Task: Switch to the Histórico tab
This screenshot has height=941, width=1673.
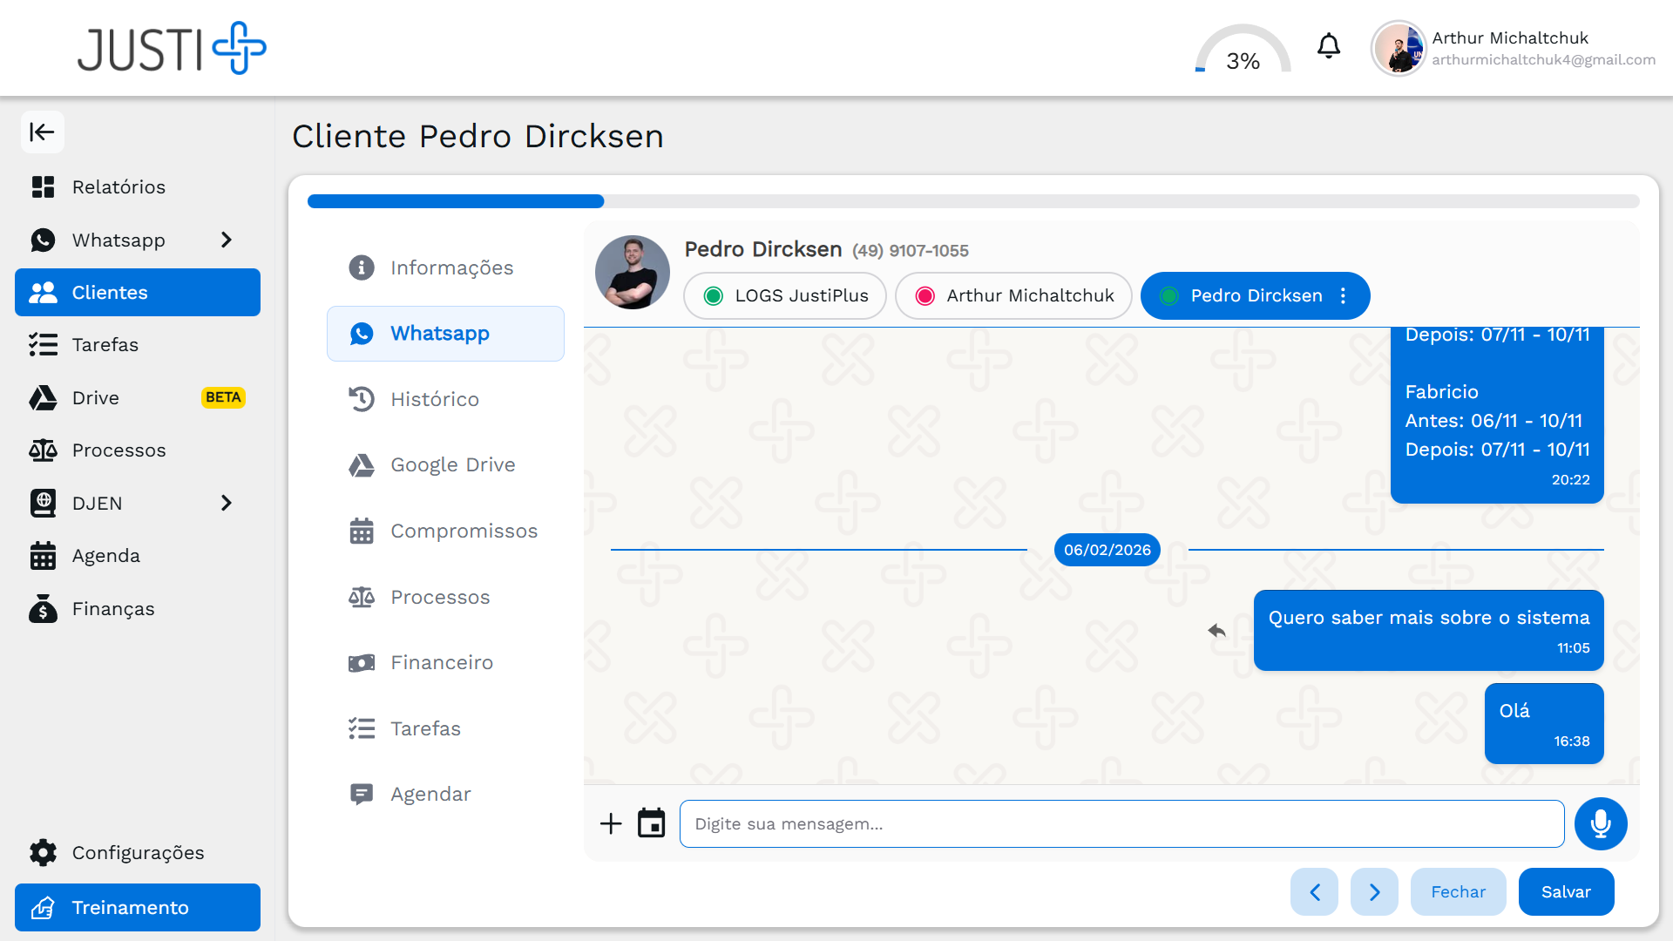Action: coord(434,399)
